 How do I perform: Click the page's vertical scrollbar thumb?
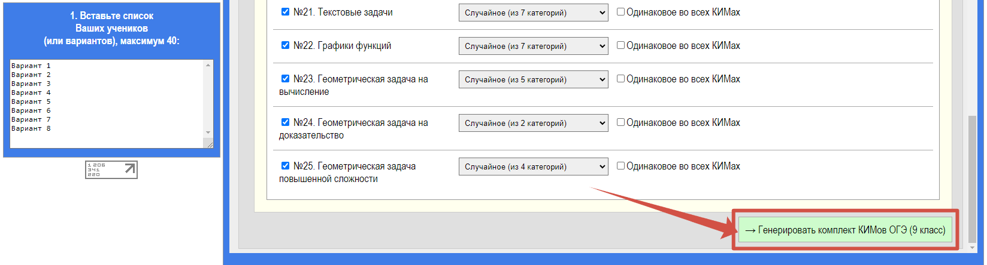coord(972,179)
